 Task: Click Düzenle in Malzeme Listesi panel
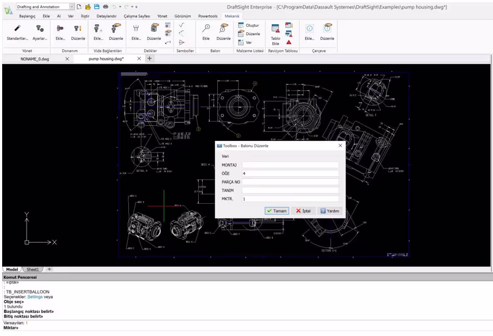pyautogui.click(x=249, y=33)
